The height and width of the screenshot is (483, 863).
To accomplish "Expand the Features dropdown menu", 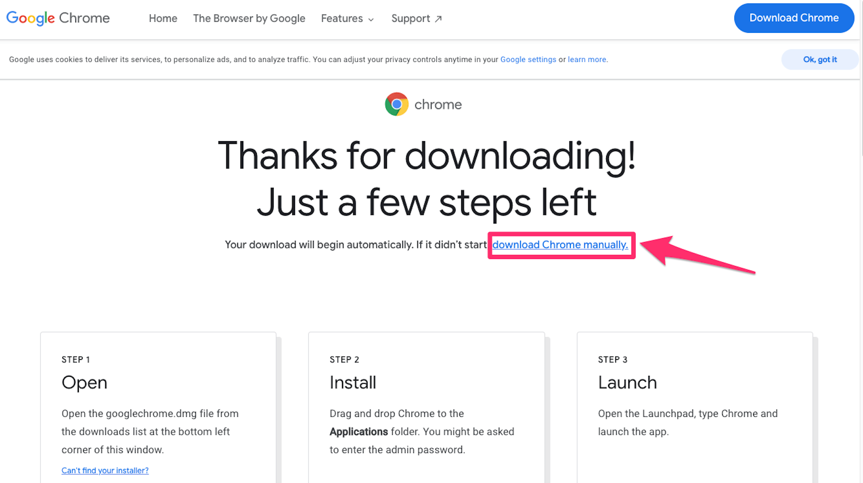I will [347, 18].
